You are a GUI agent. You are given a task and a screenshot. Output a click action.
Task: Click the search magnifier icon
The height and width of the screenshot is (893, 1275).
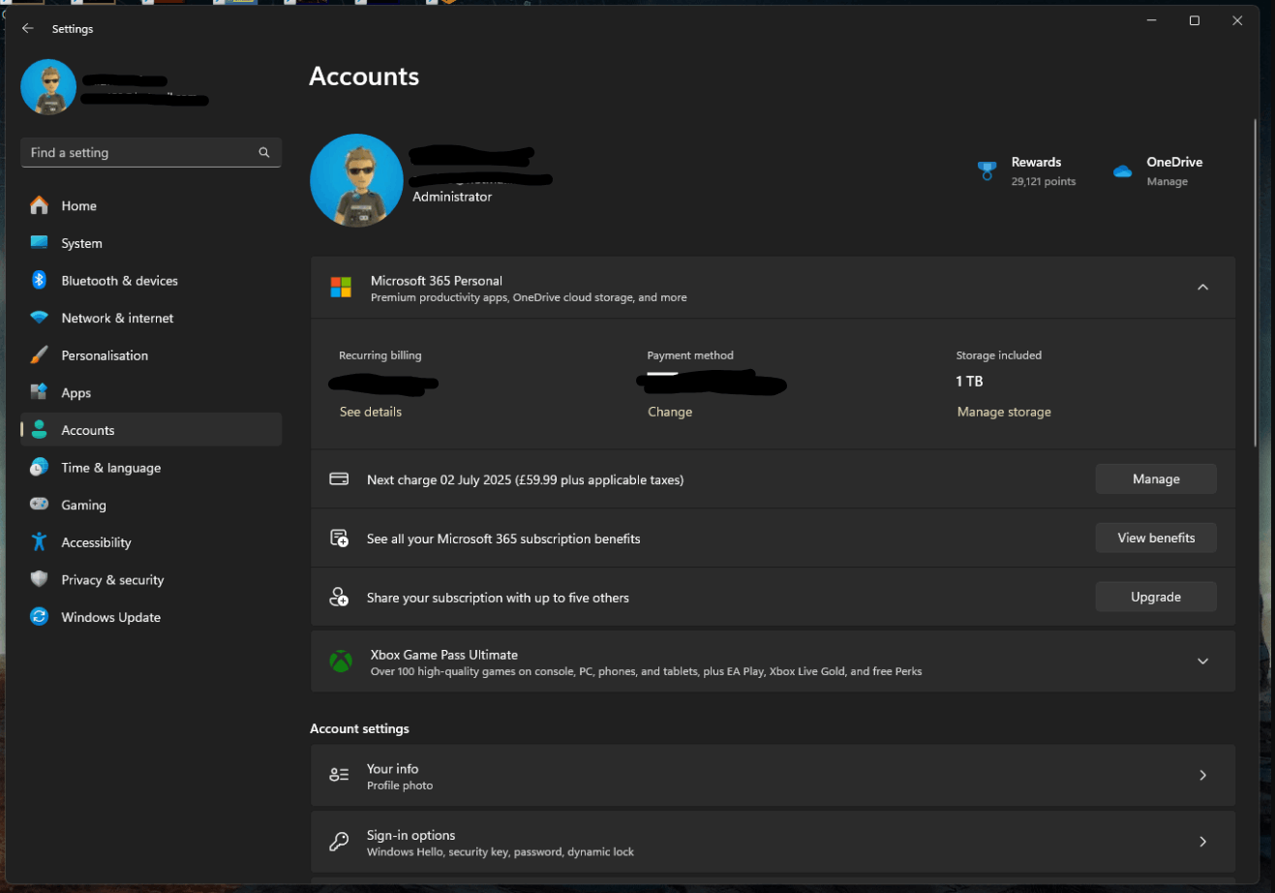click(x=263, y=153)
